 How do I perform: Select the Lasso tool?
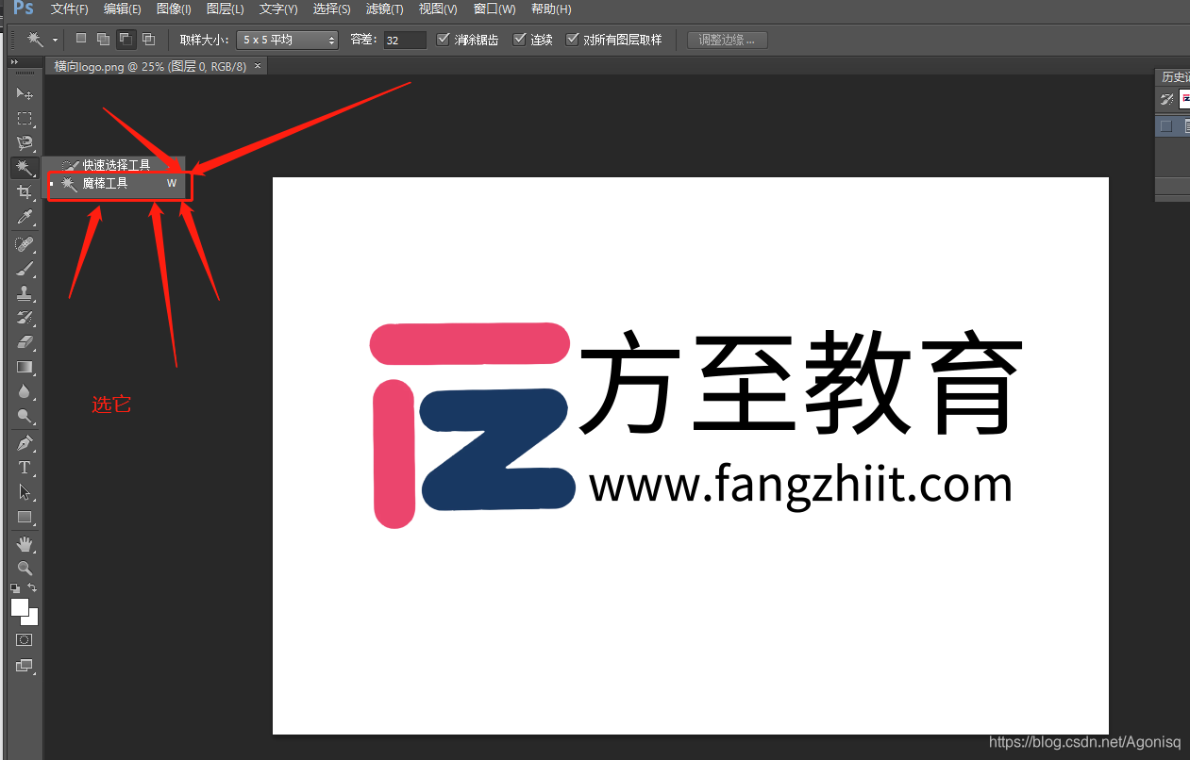25,143
